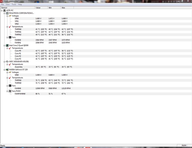Click the PEGATRON motherboard icon
The height and width of the screenshot is (148, 192).
click(x=7, y=13)
